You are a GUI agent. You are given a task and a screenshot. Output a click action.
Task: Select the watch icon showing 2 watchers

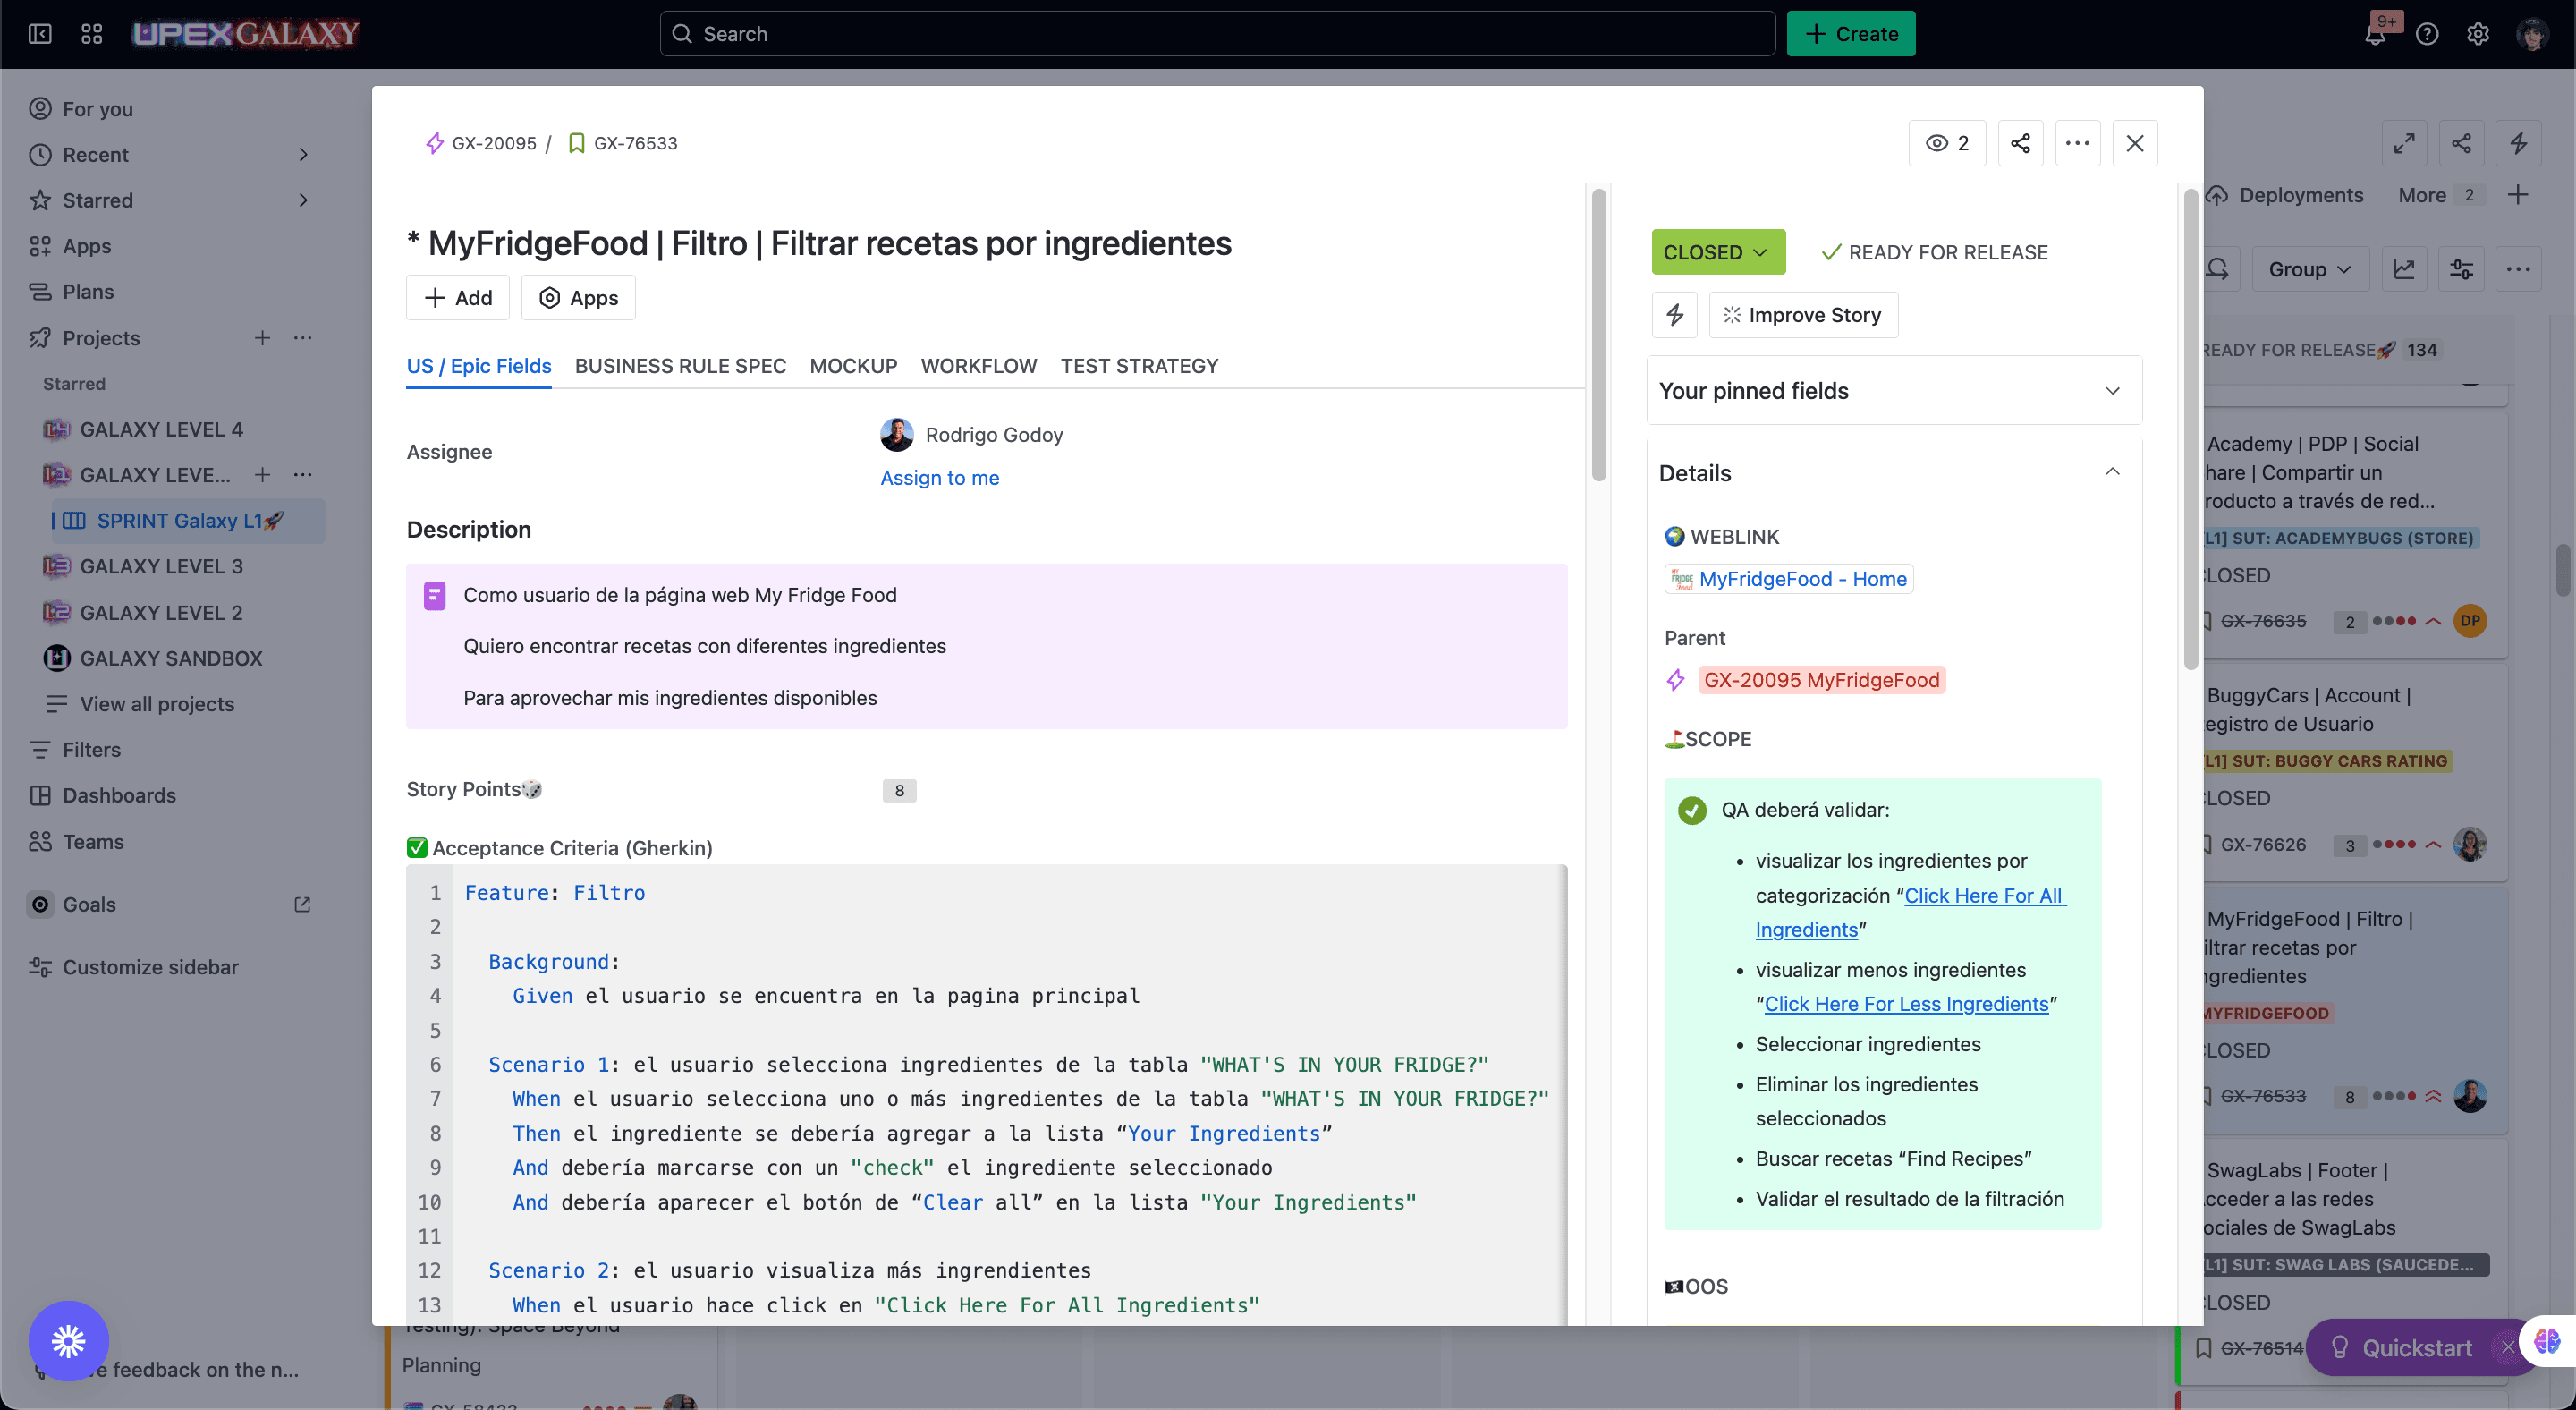coord(1947,143)
